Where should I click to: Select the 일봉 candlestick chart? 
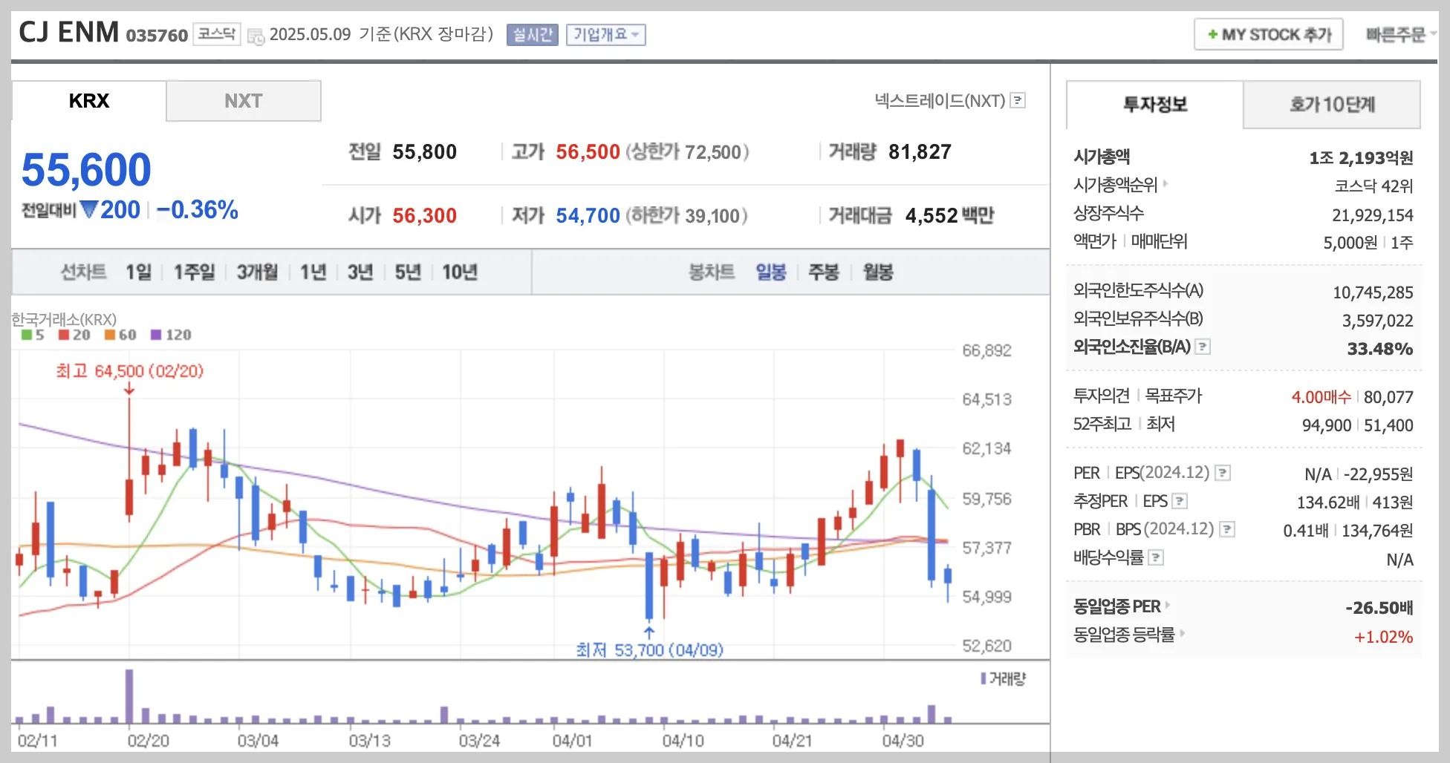[771, 272]
